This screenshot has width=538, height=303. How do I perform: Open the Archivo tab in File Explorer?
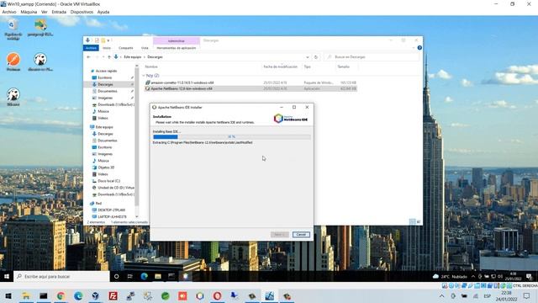pos(91,48)
